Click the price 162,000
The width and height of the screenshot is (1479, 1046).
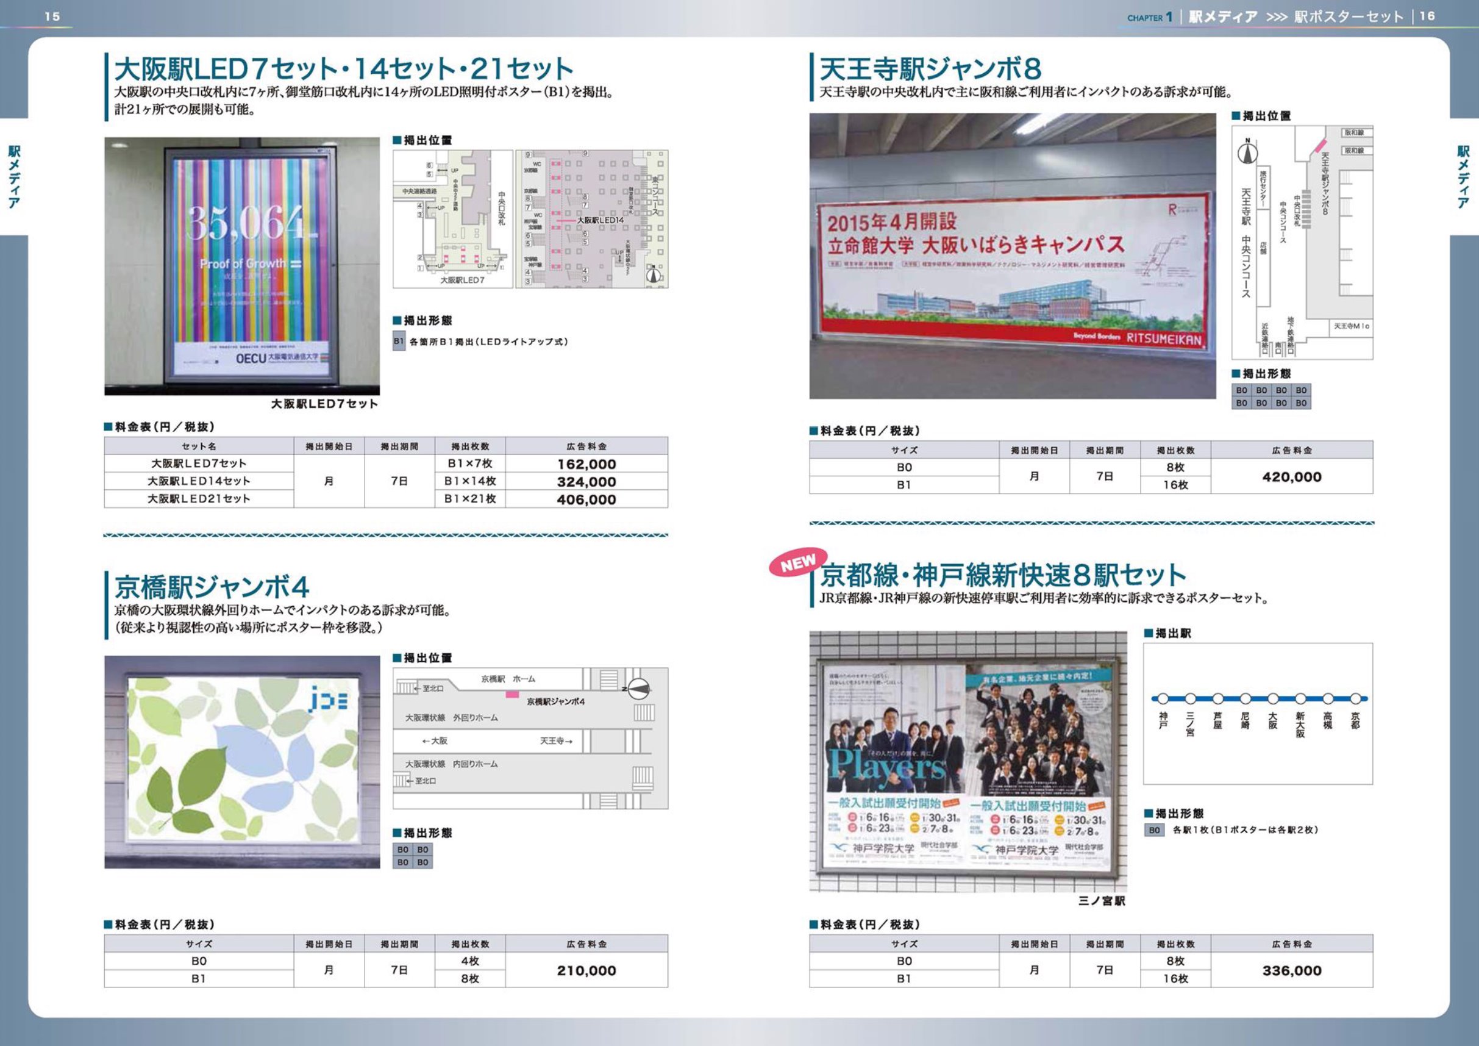tap(586, 464)
